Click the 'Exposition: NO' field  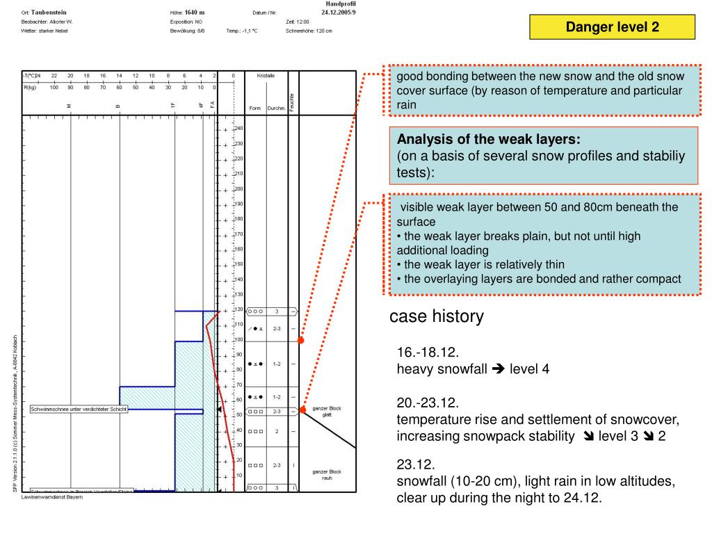point(186,22)
